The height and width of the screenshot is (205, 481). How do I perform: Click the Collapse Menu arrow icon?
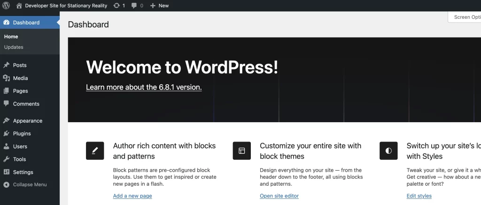coord(6,185)
